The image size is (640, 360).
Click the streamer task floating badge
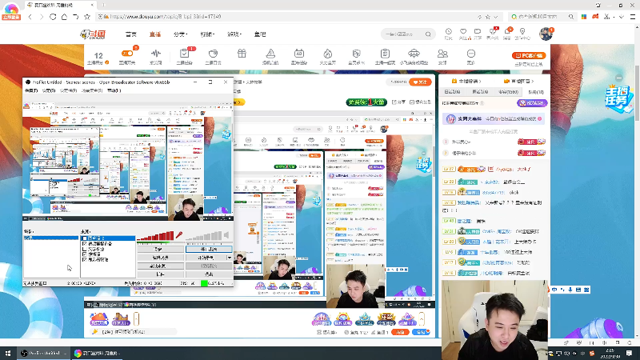(619, 97)
